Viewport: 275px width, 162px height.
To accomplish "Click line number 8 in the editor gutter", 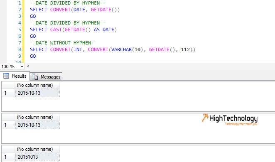I will click(20, 49).
